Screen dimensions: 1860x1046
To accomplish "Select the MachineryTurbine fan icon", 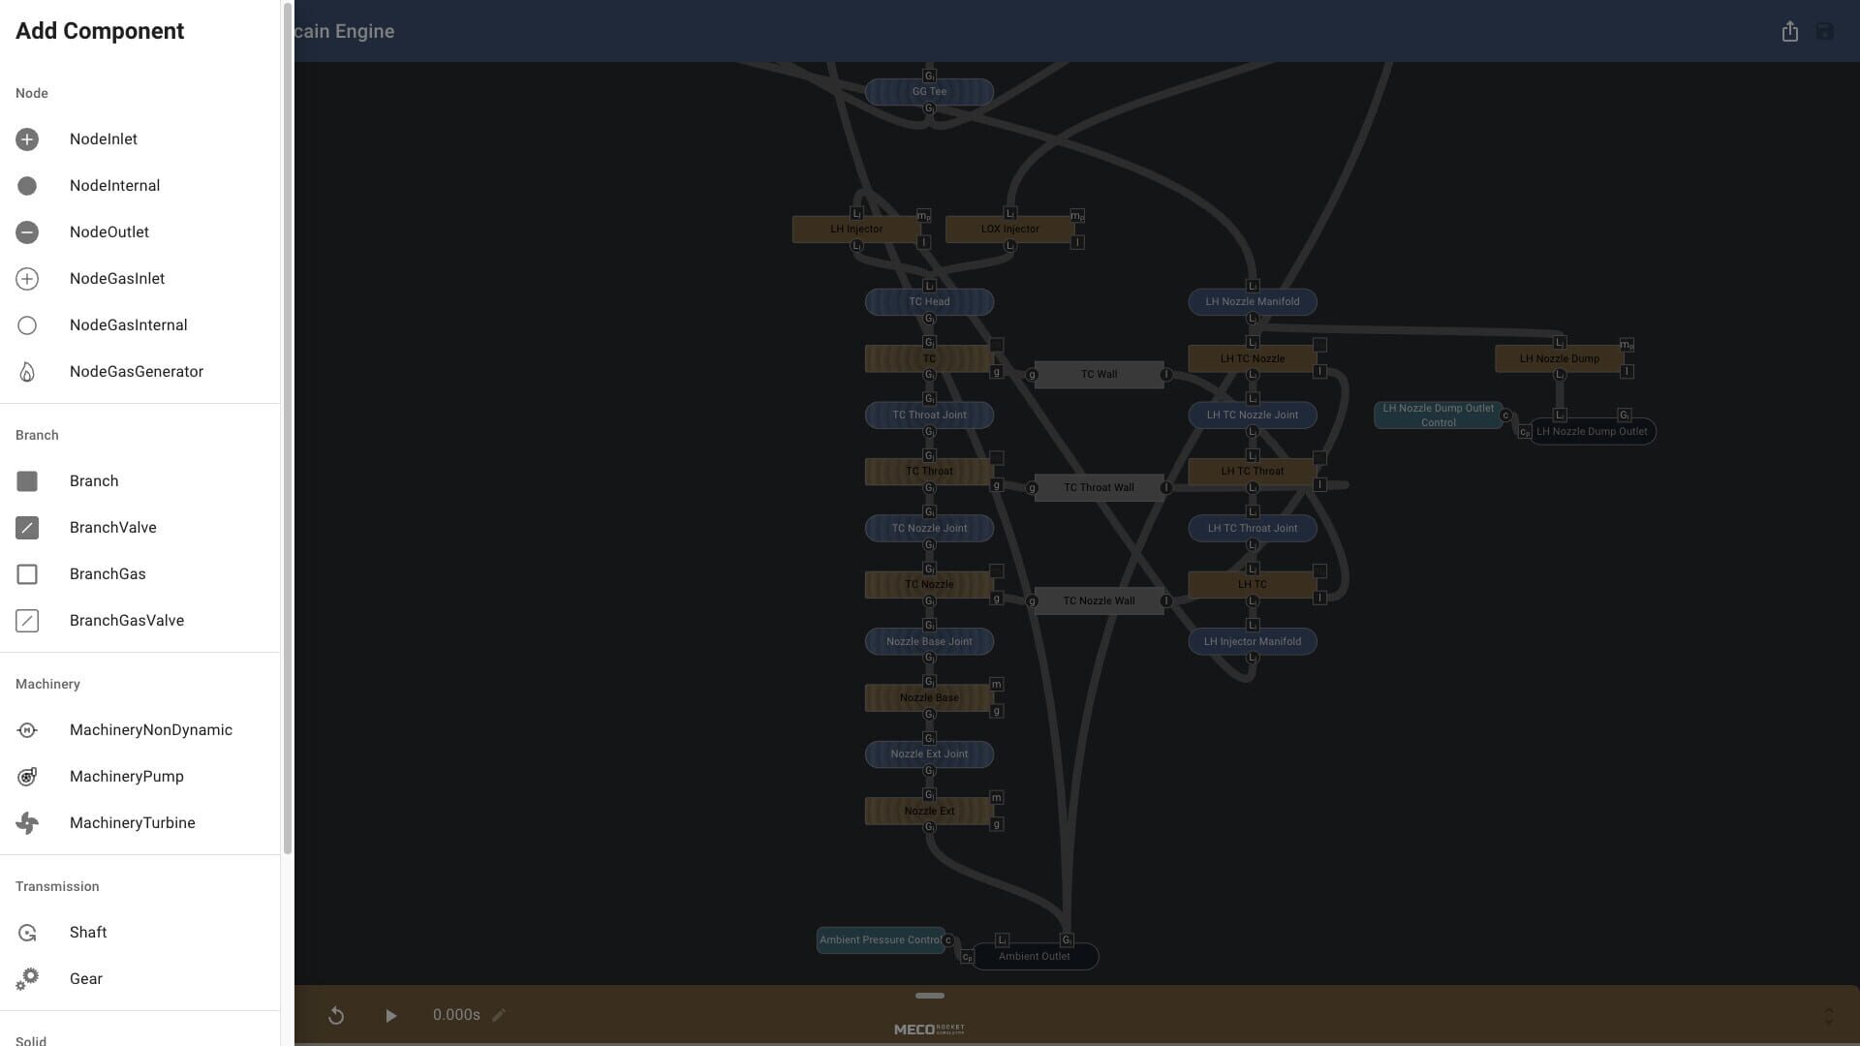I will [x=27, y=822].
